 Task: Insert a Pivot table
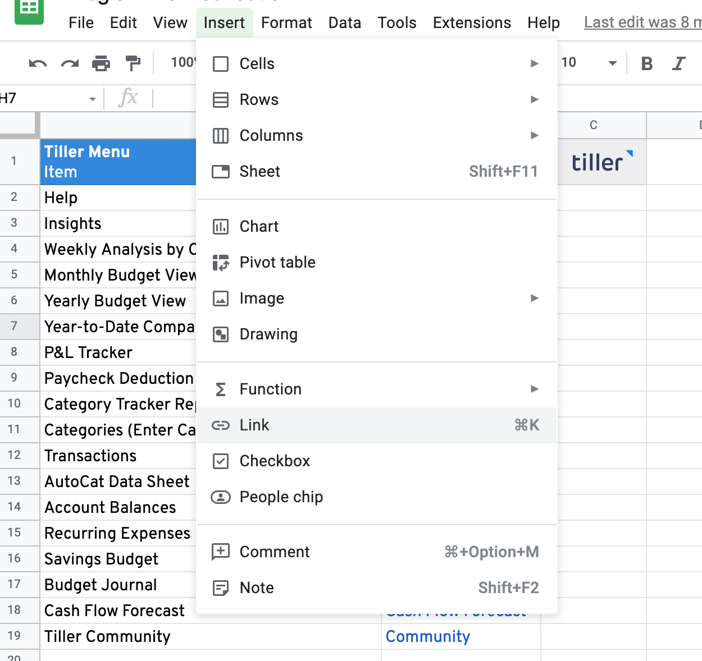(277, 263)
